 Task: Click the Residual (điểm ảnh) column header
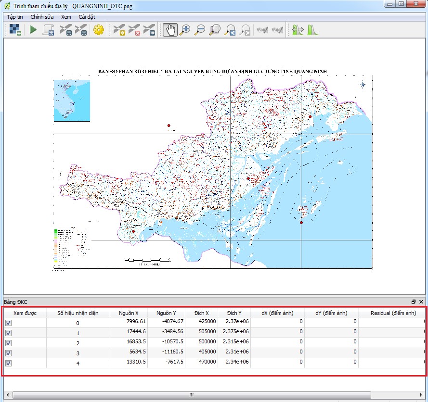(x=393, y=313)
